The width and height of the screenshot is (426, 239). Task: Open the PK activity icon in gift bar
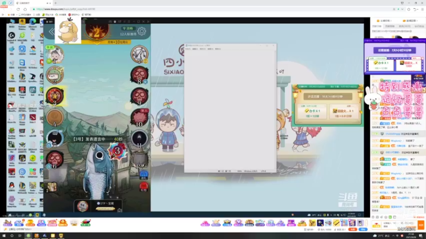coord(42,223)
